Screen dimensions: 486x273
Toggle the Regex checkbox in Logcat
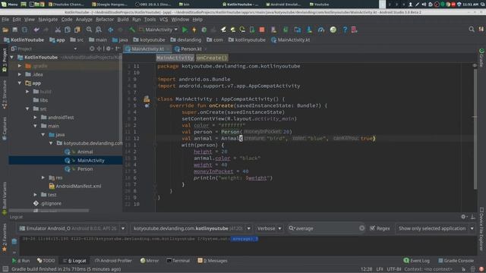point(372,228)
